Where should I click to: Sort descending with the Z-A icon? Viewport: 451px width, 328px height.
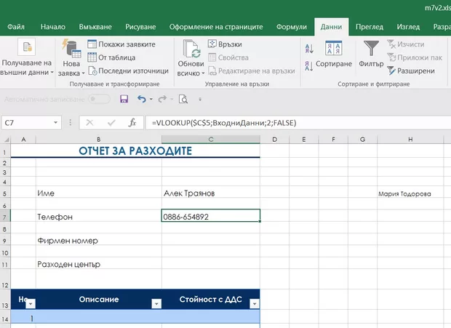point(309,64)
